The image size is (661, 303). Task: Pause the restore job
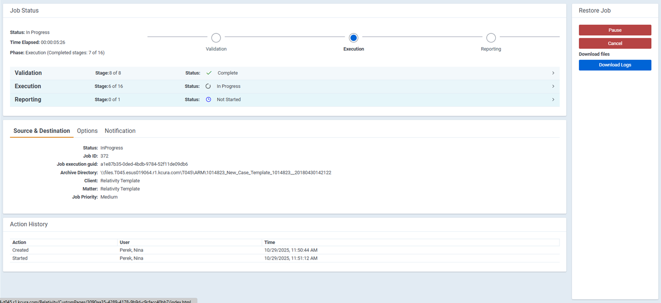pos(615,30)
